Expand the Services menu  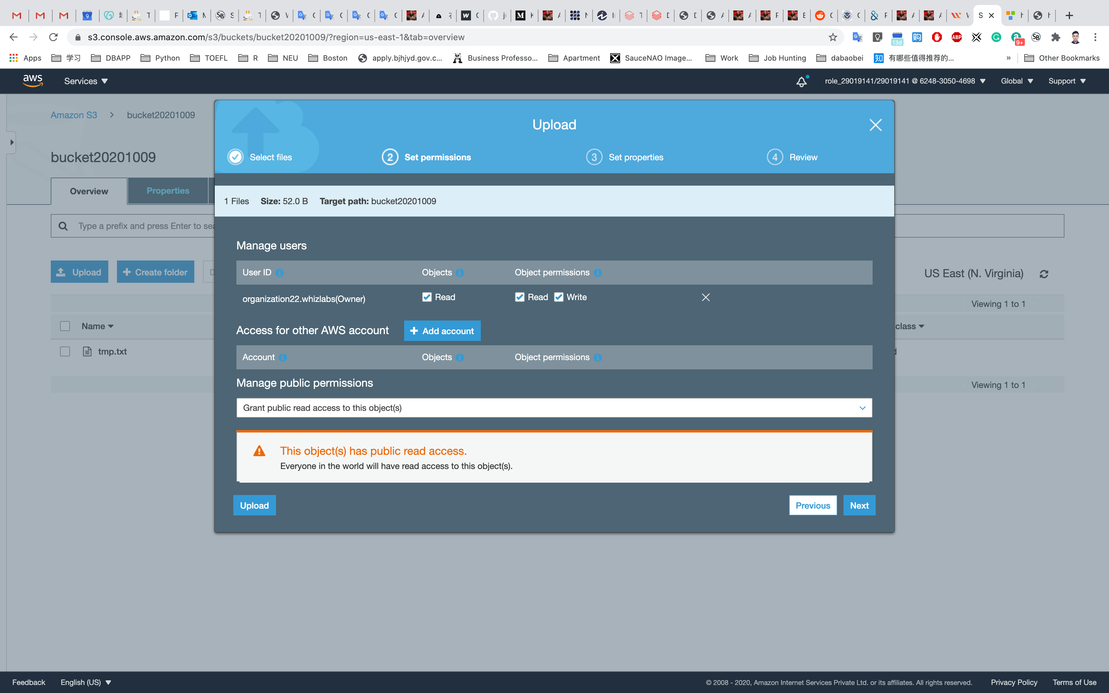(86, 81)
